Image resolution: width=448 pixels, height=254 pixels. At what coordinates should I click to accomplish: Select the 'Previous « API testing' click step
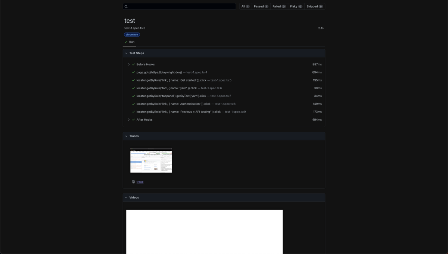tap(224, 112)
